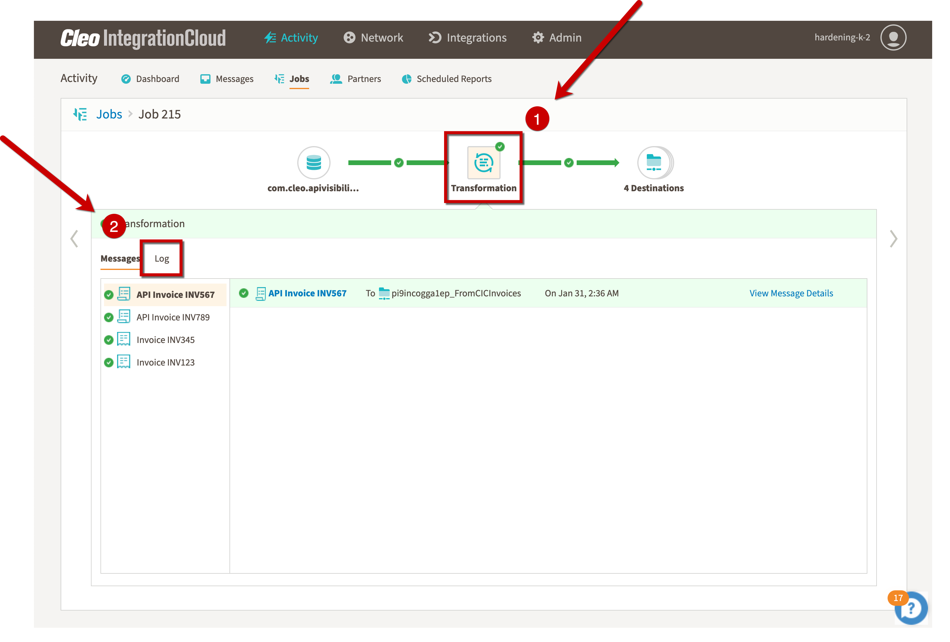Select API Invoice INV567 in message list
Viewport: 950px width, 642px height.
tap(165, 295)
